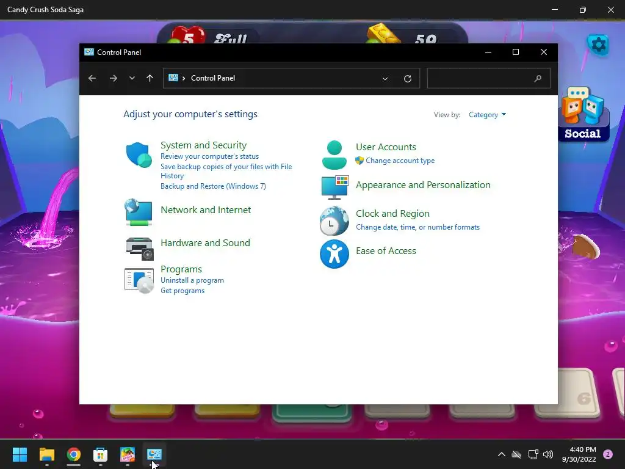The width and height of the screenshot is (625, 469).
Task: Click the Control Panel icon in address bar
Action: [173, 78]
